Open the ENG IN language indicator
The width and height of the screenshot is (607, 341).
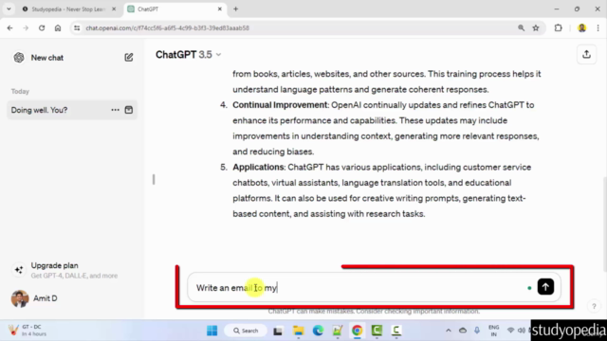click(x=493, y=331)
